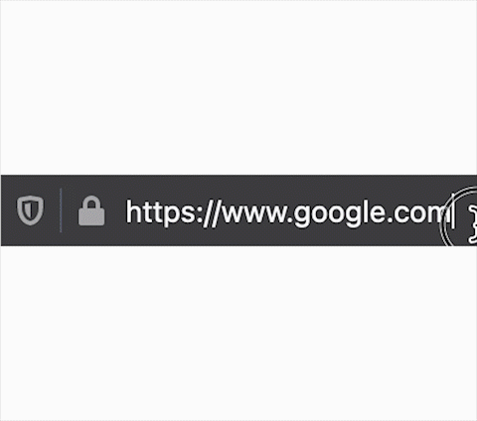
Task: Click the https://www.google.com address field
Action: tap(288, 211)
